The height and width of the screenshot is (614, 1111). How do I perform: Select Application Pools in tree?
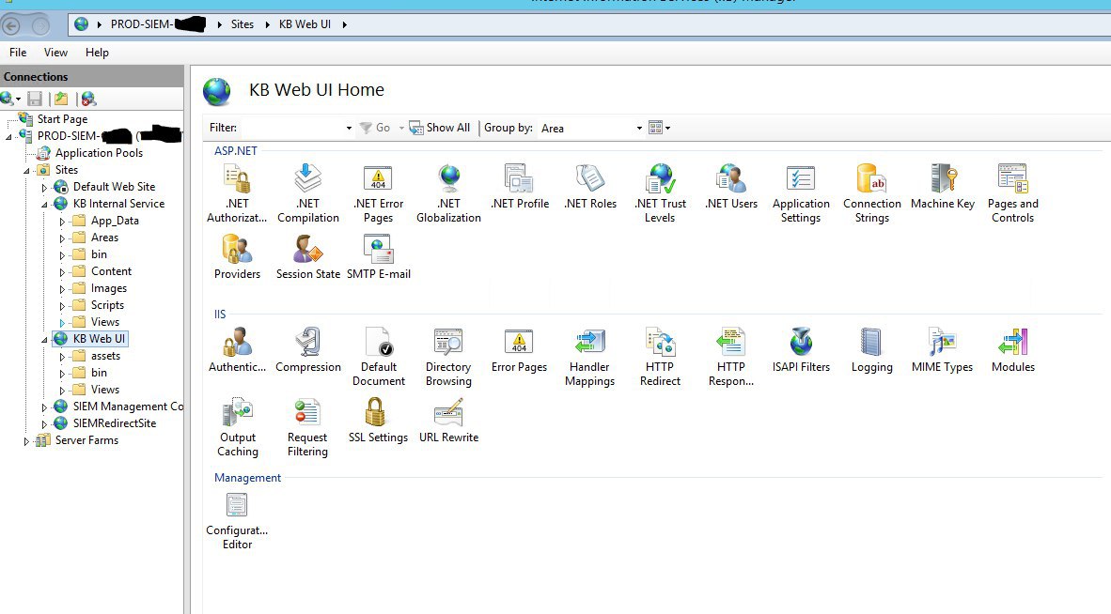point(100,153)
